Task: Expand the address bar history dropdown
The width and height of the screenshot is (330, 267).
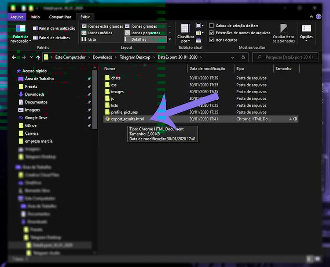Action: pyautogui.click(x=234, y=57)
